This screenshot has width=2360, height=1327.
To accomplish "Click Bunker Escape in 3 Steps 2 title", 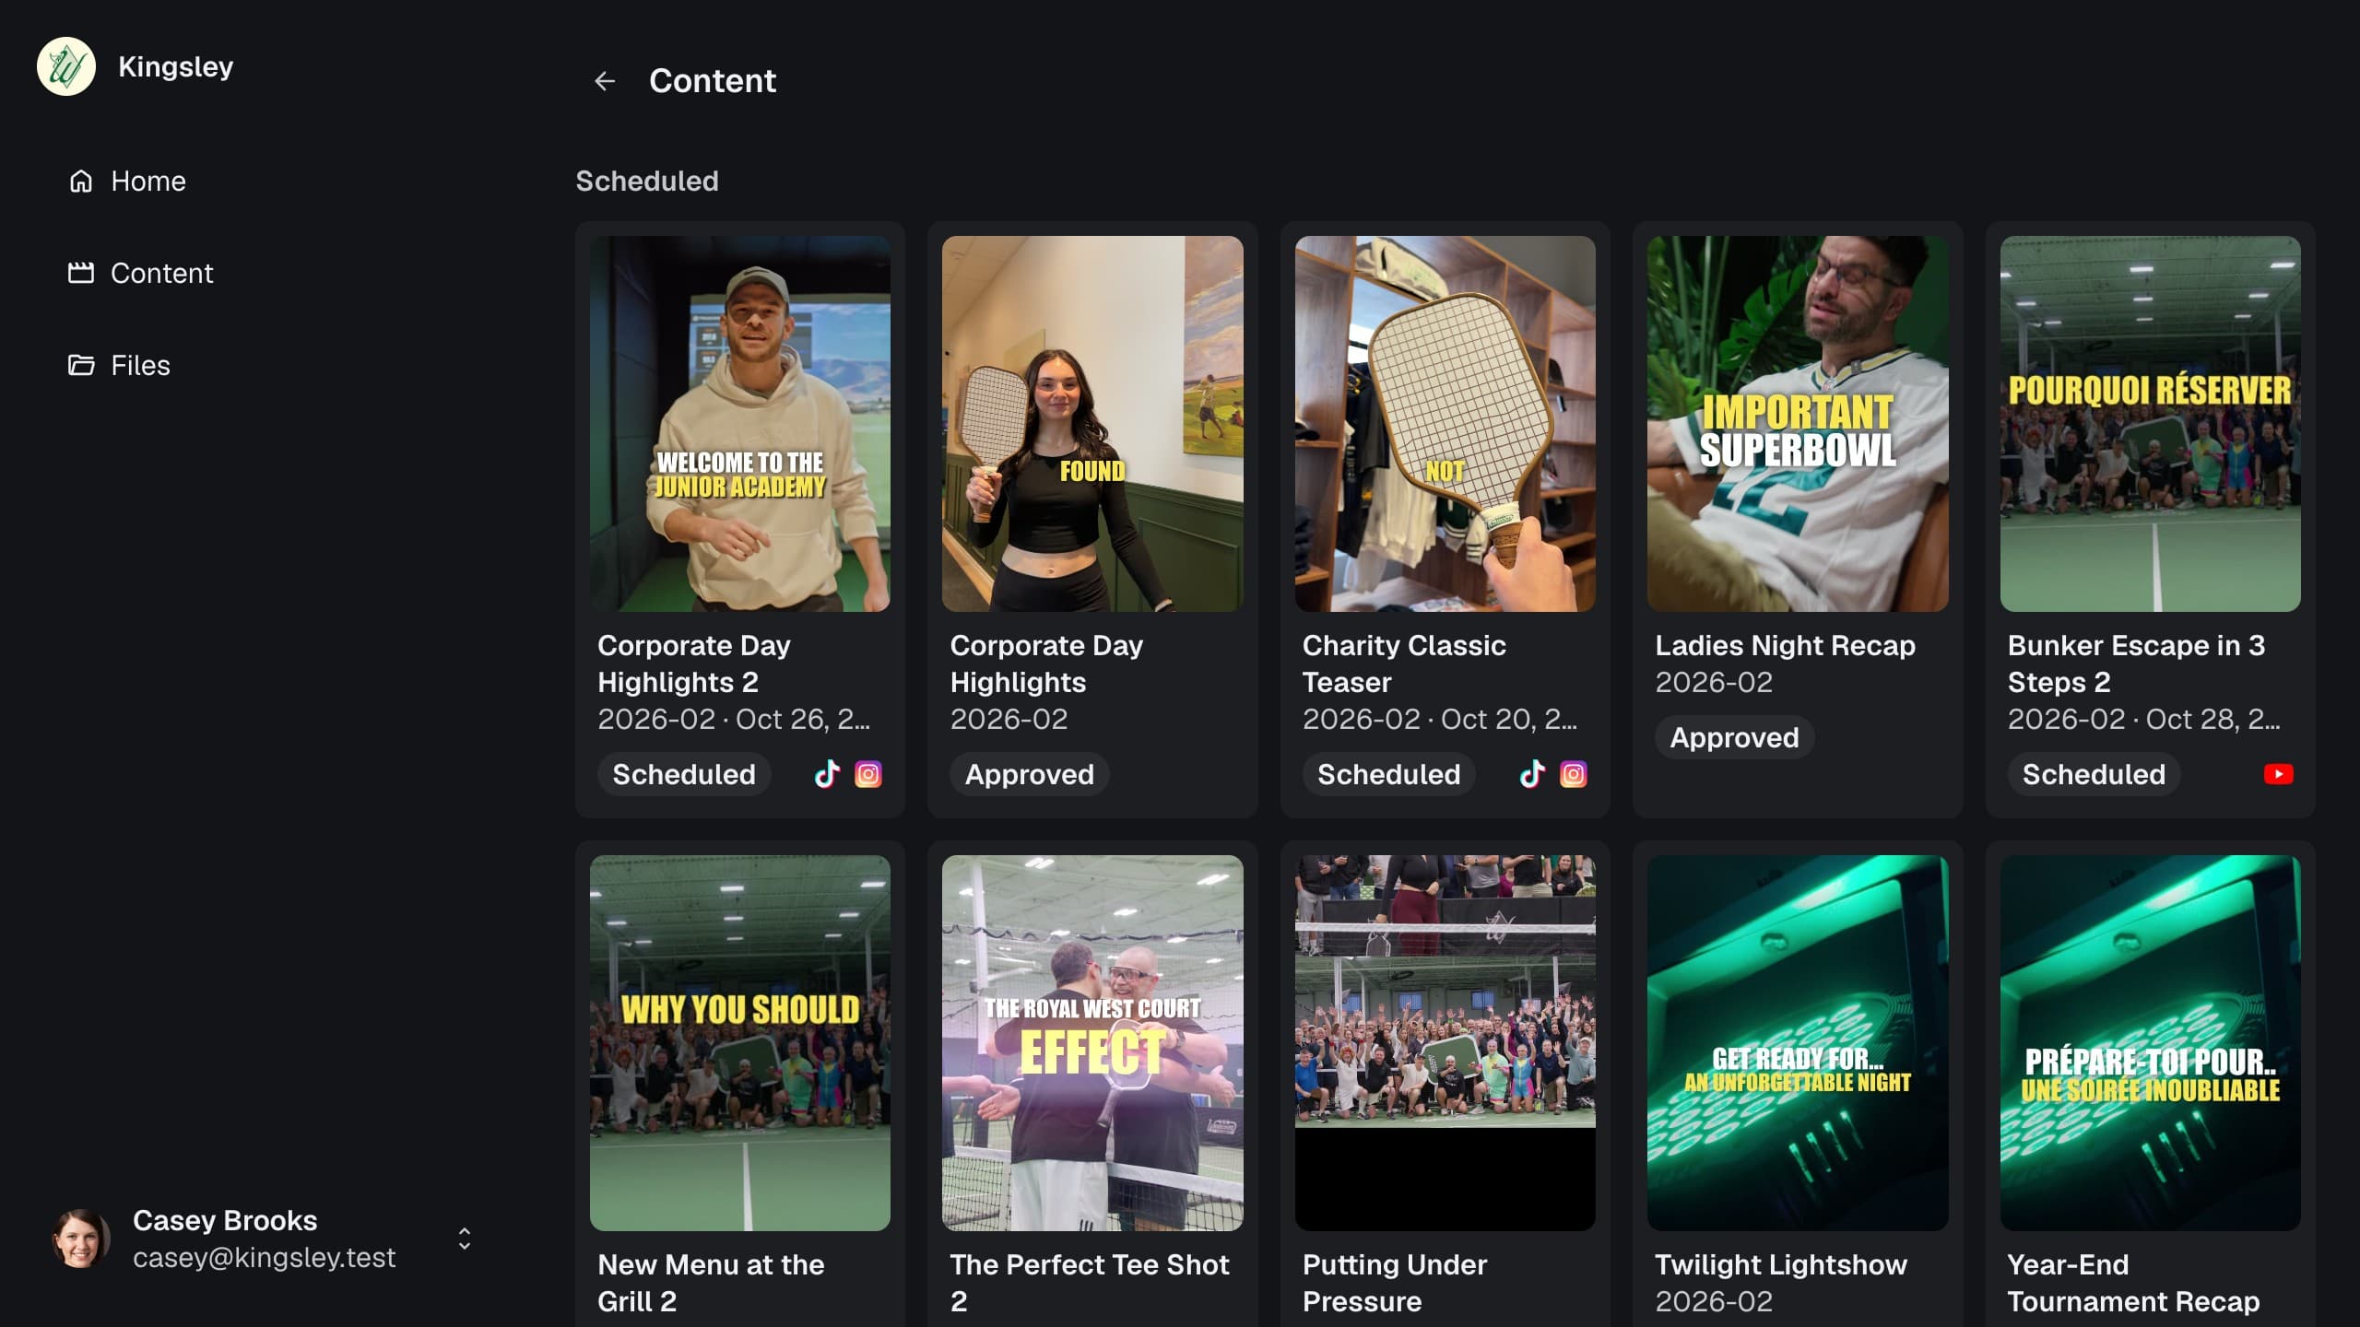I will tap(2136, 663).
